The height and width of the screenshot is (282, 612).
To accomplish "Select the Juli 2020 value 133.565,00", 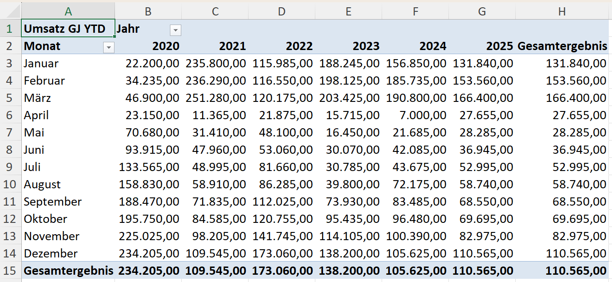I will [x=149, y=167].
